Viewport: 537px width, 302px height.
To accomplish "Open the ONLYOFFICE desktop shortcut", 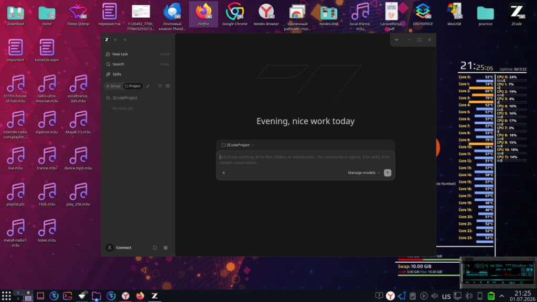I will [423, 14].
